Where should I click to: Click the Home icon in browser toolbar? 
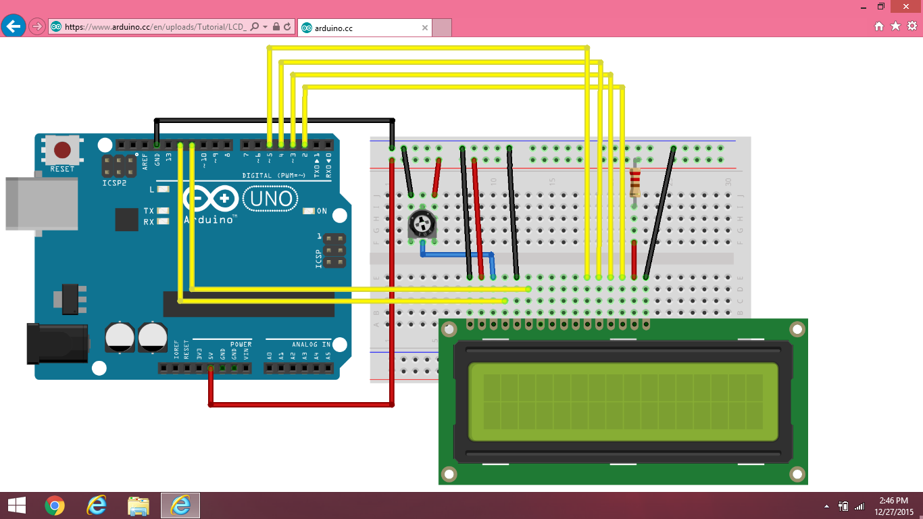879,26
